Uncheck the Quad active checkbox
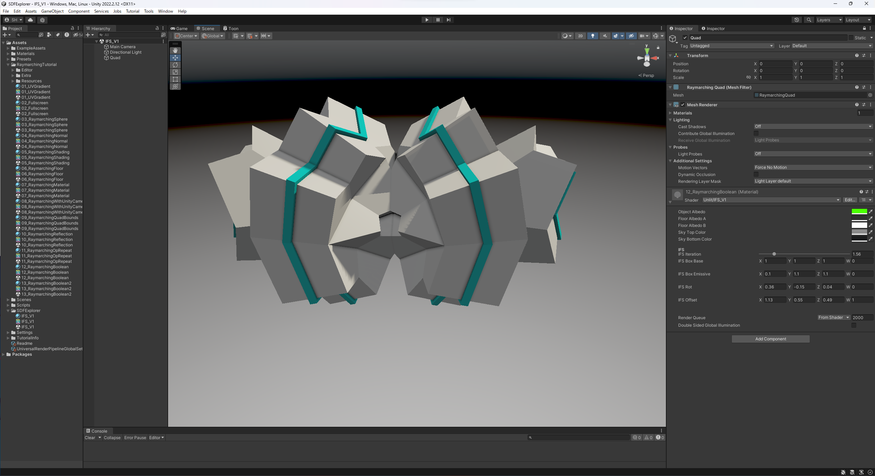This screenshot has width=875, height=476. [x=685, y=38]
